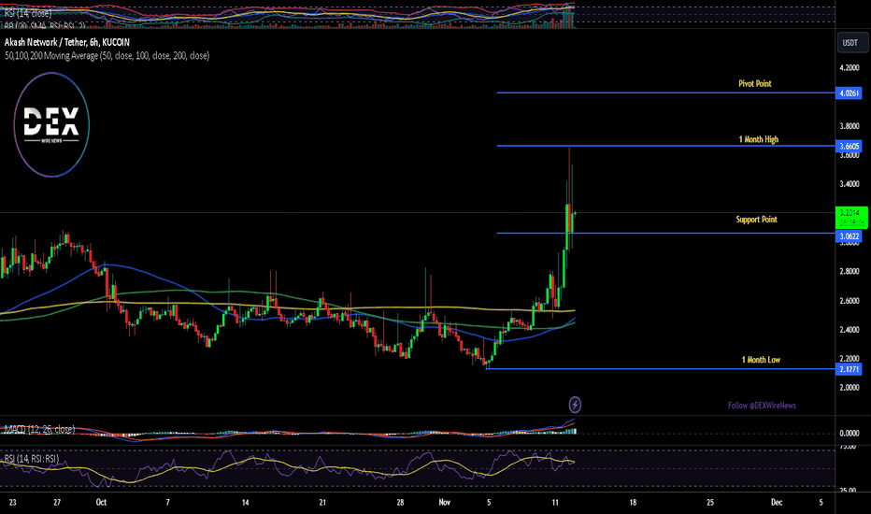This screenshot has height=514, width=871.
Task: Select the Akash Network / Tether symbol title
Action: [66, 42]
